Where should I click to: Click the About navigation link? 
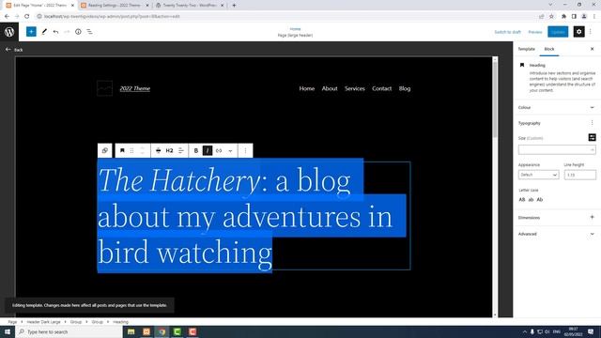click(330, 88)
